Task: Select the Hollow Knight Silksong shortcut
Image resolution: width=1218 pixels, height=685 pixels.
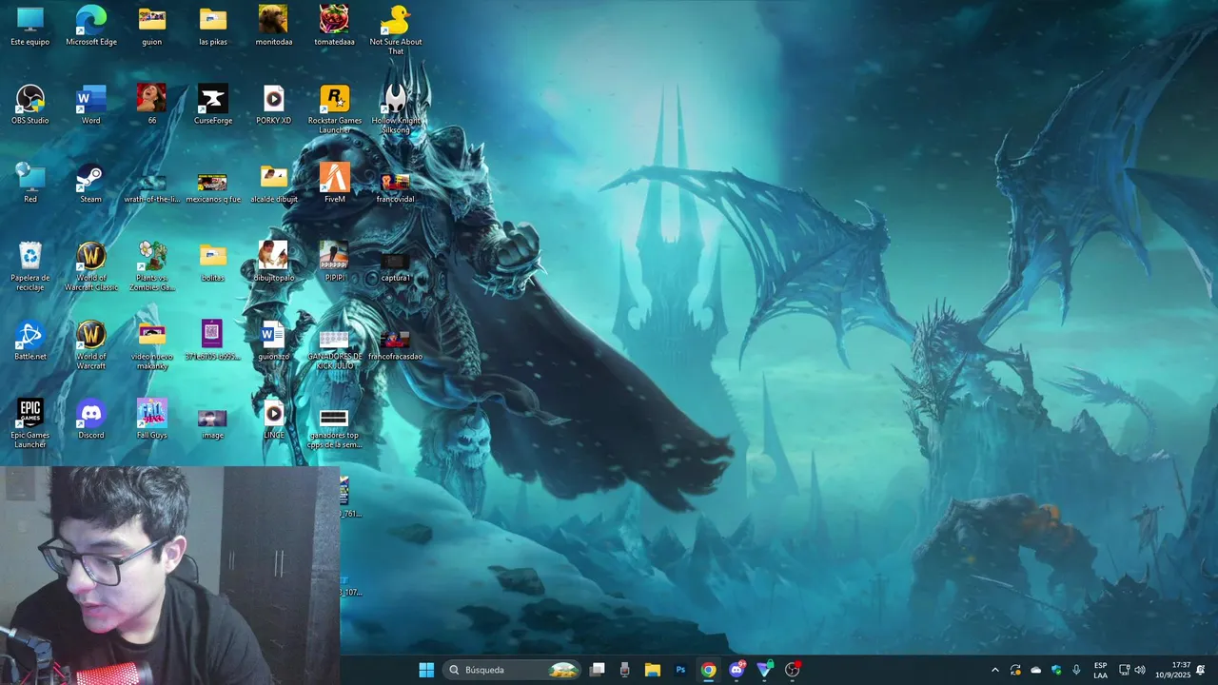Action: point(396,108)
